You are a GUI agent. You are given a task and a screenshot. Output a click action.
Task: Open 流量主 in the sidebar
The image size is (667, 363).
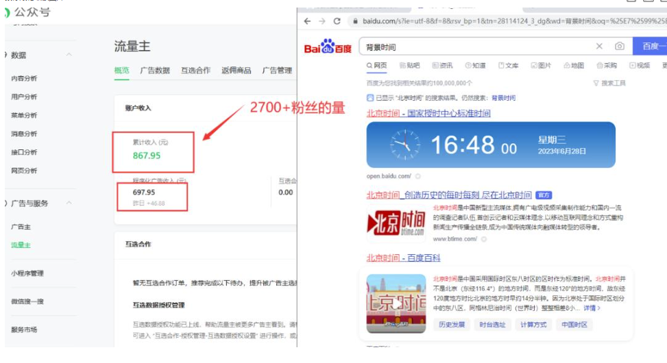click(21, 245)
